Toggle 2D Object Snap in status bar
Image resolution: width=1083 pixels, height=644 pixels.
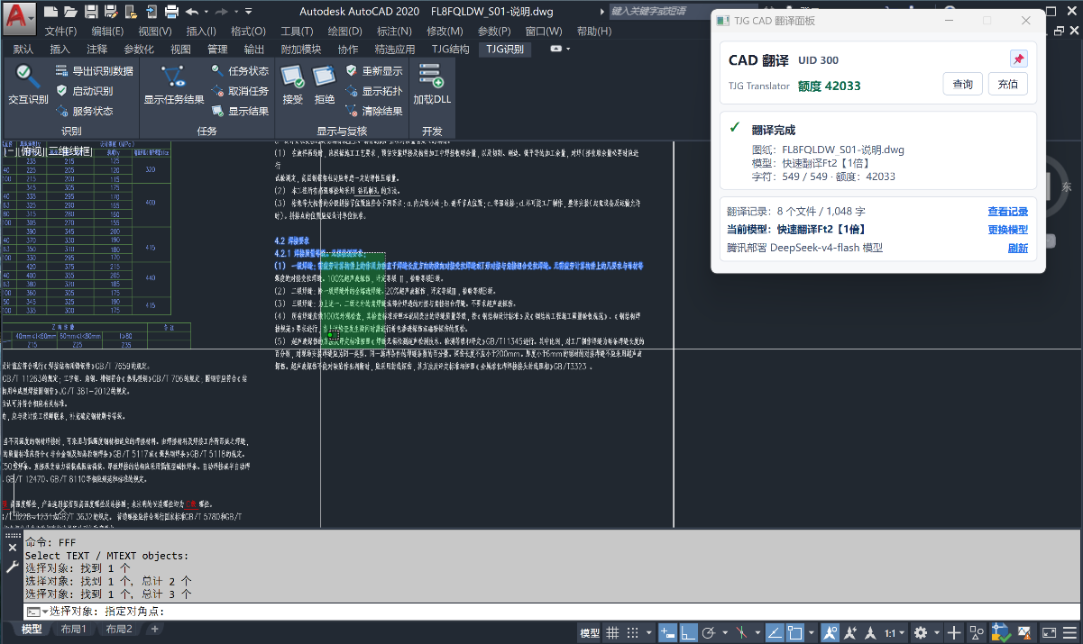(x=795, y=632)
